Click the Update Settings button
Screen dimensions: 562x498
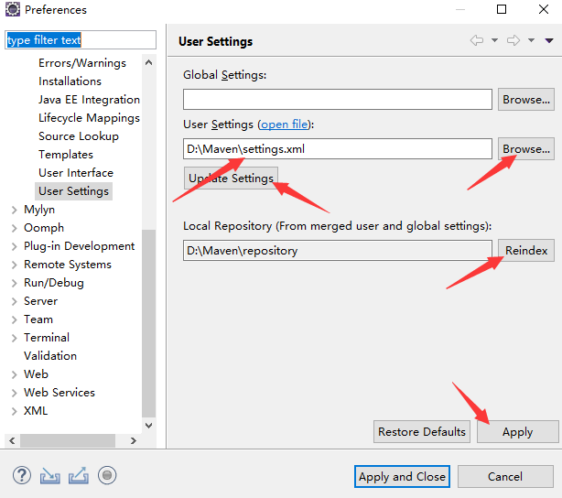pyautogui.click(x=231, y=179)
